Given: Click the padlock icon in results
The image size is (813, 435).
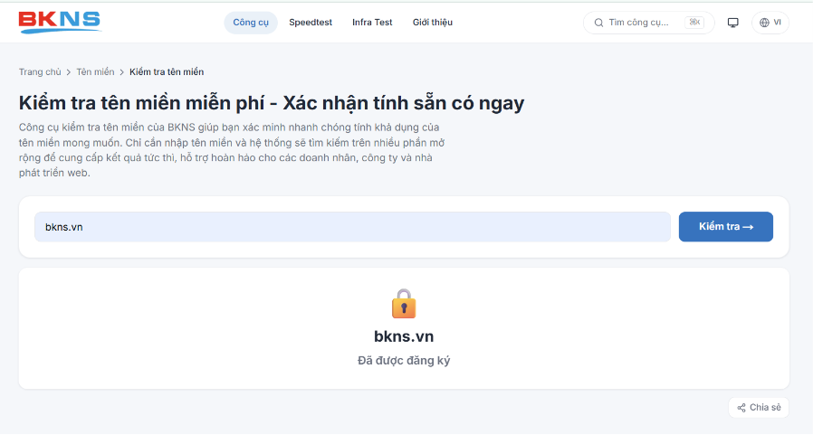Looking at the screenshot, I should pos(404,304).
